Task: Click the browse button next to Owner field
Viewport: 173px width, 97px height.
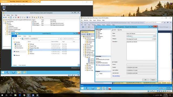Action: tap(155, 36)
